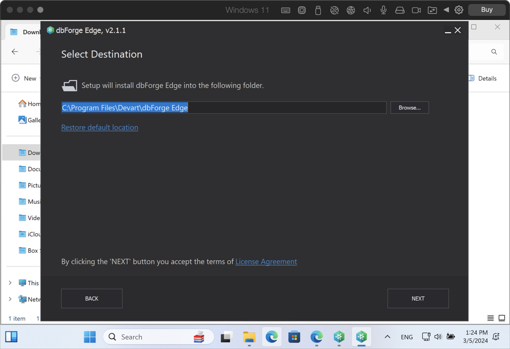510x349 pixels.
Task: Click Restore default location link
Action: (100, 127)
